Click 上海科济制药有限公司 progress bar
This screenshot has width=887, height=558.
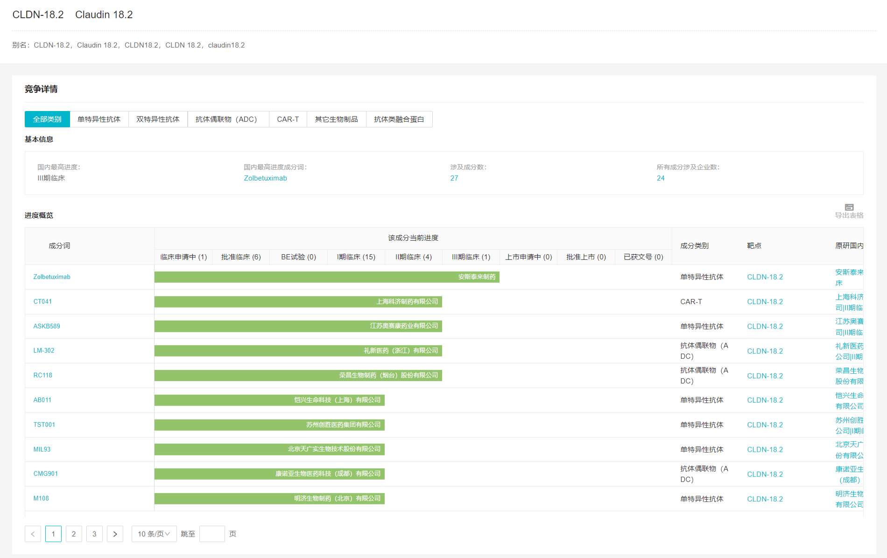coord(298,301)
